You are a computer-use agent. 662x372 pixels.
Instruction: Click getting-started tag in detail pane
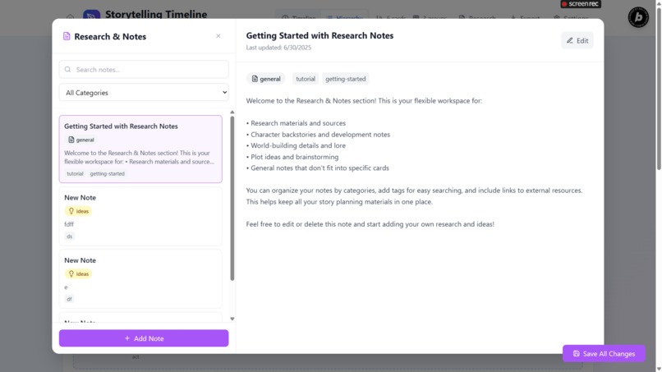(x=345, y=79)
